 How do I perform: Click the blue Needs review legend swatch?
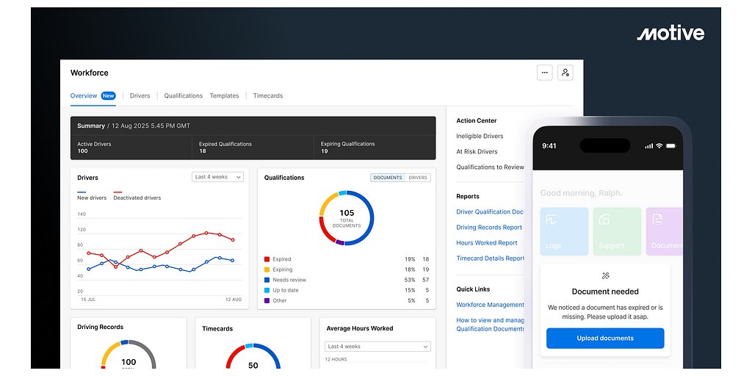pyautogui.click(x=267, y=280)
